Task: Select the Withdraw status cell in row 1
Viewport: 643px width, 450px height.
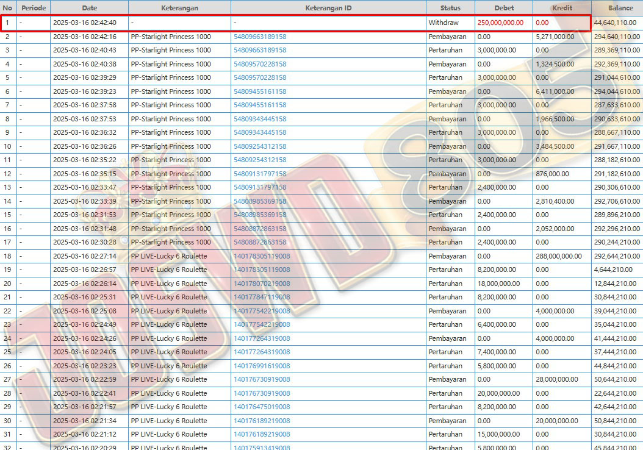Action: click(x=444, y=23)
